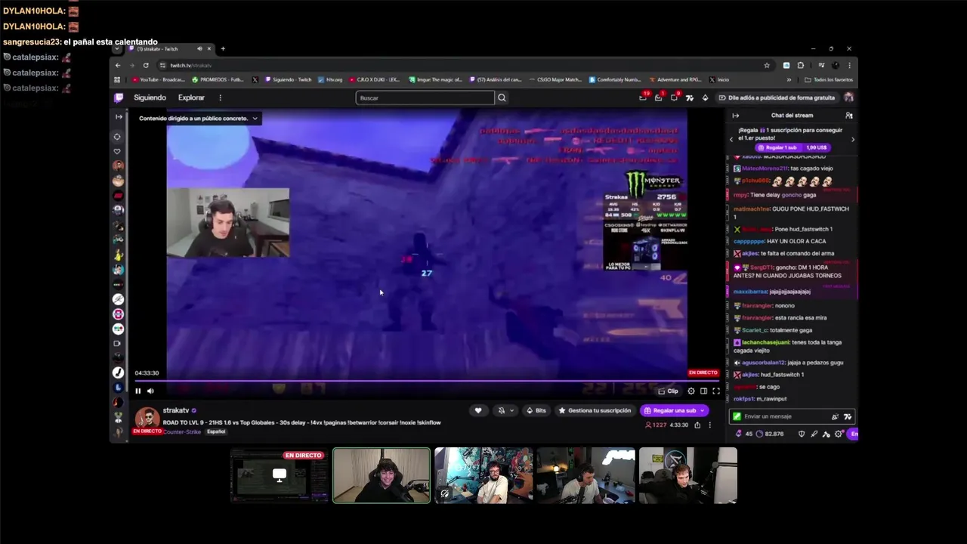Go back in browser
The image size is (967, 544).
coord(118,65)
